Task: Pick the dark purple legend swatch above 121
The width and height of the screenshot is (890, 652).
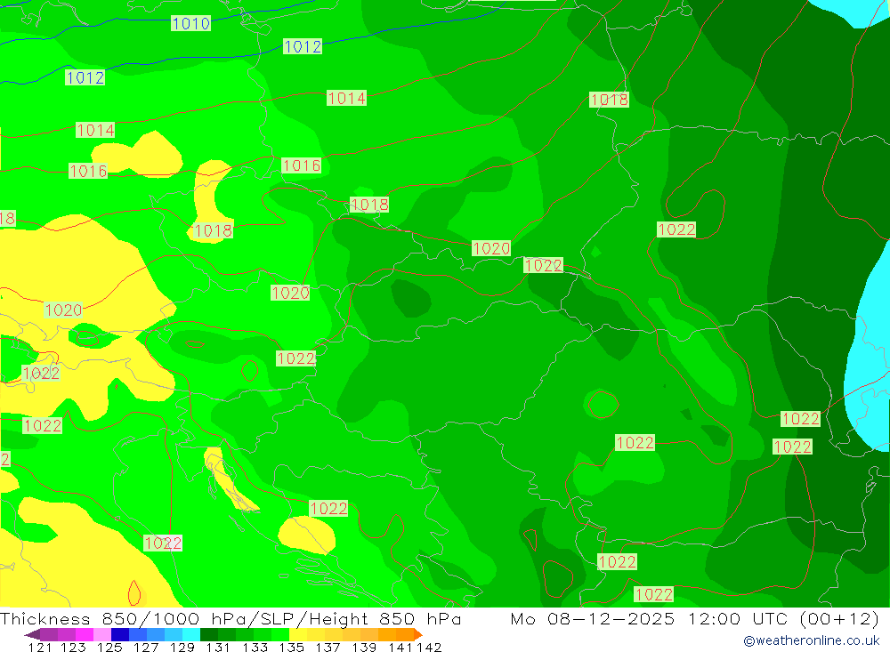Action: 49,634
